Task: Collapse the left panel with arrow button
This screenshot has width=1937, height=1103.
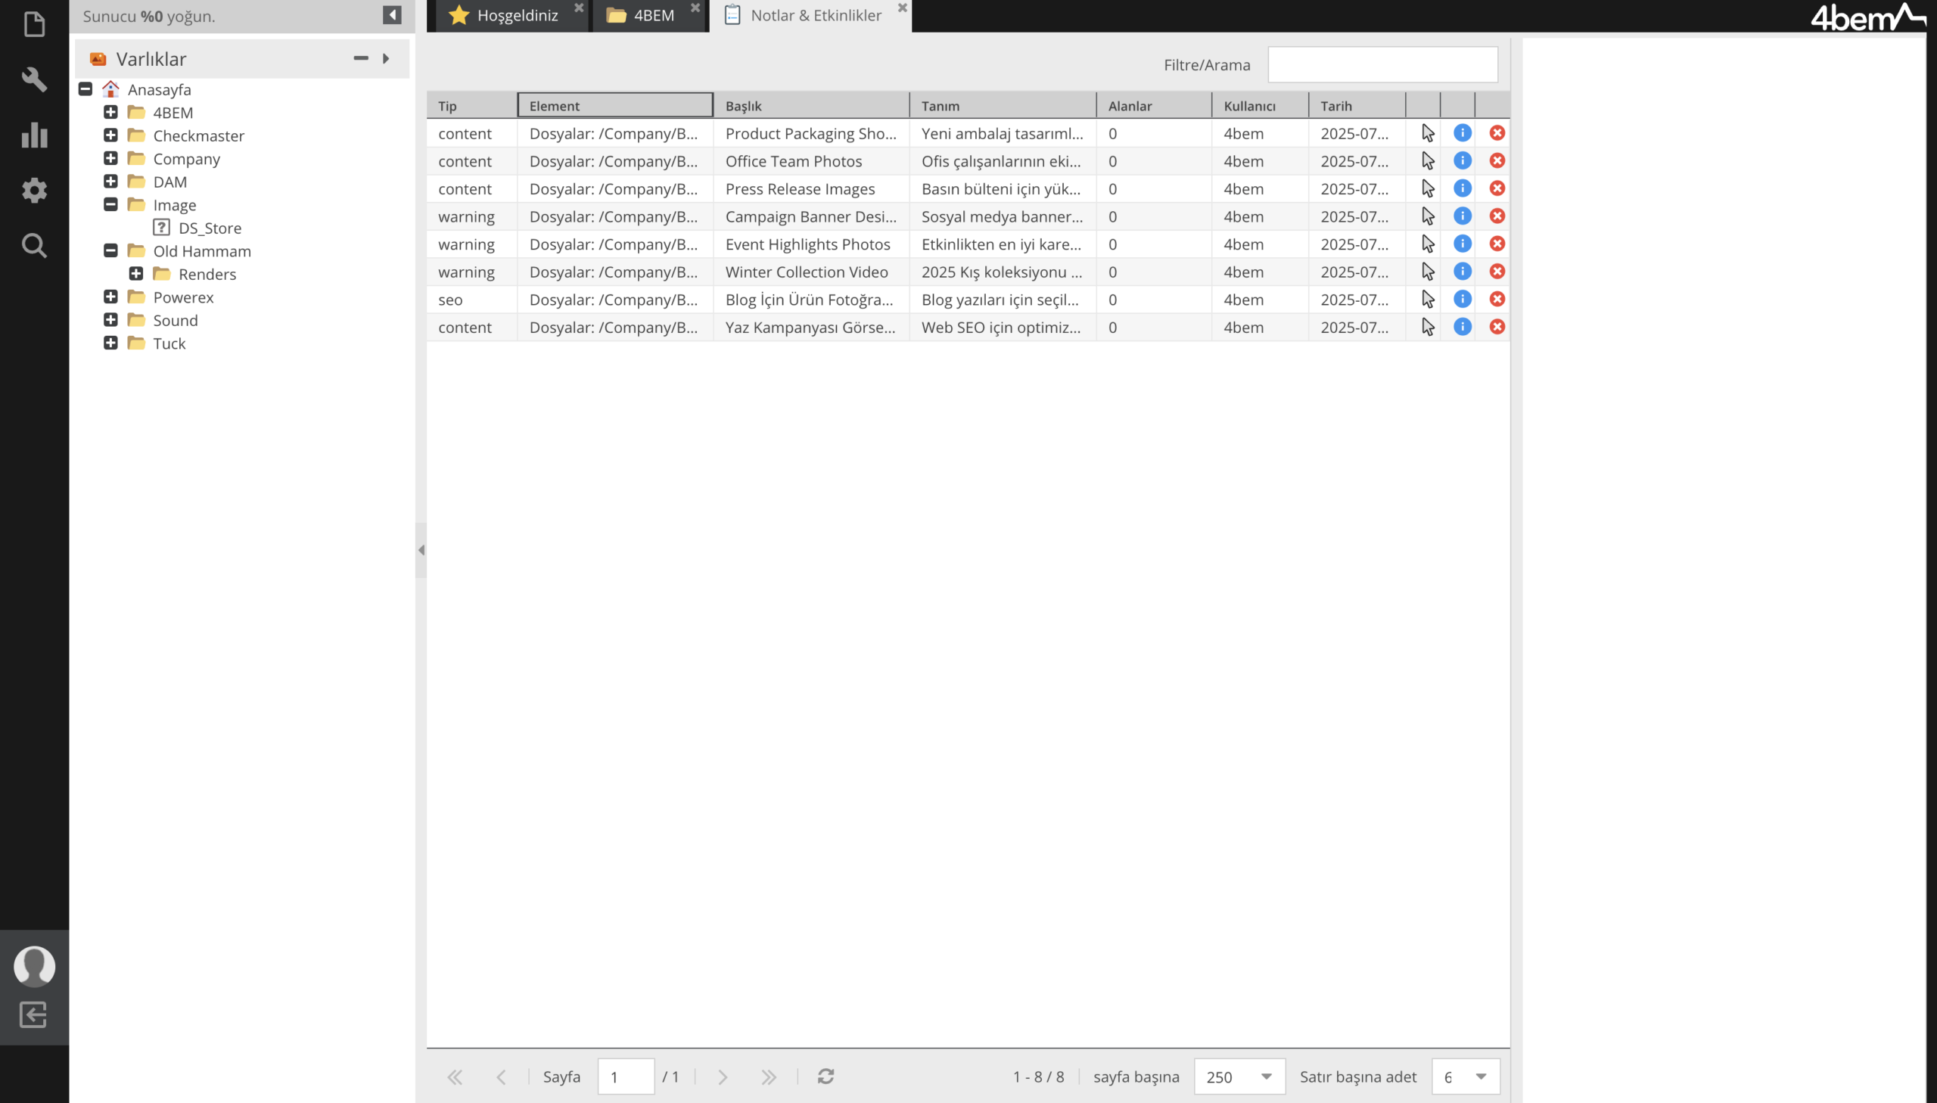Action: tap(392, 15)
